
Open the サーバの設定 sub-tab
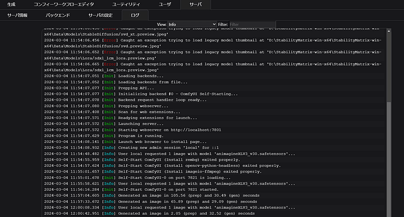(100, 15)
